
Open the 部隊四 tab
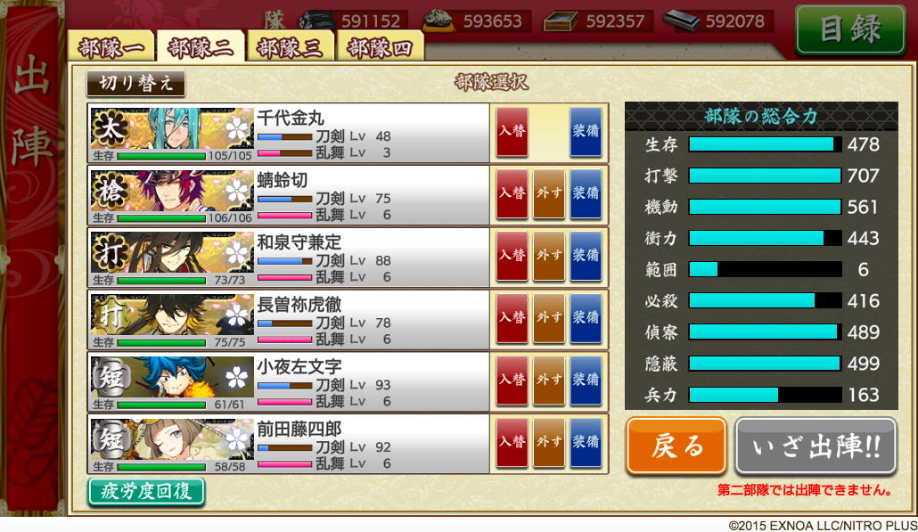pos(380,47)
